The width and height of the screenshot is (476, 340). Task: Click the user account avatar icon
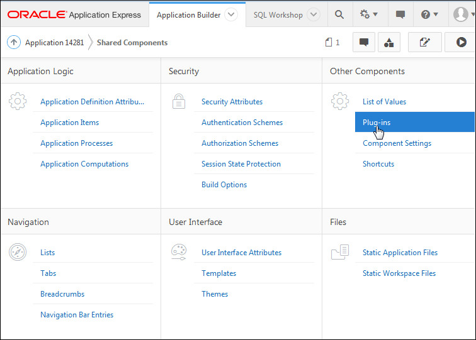click(461, 14)
